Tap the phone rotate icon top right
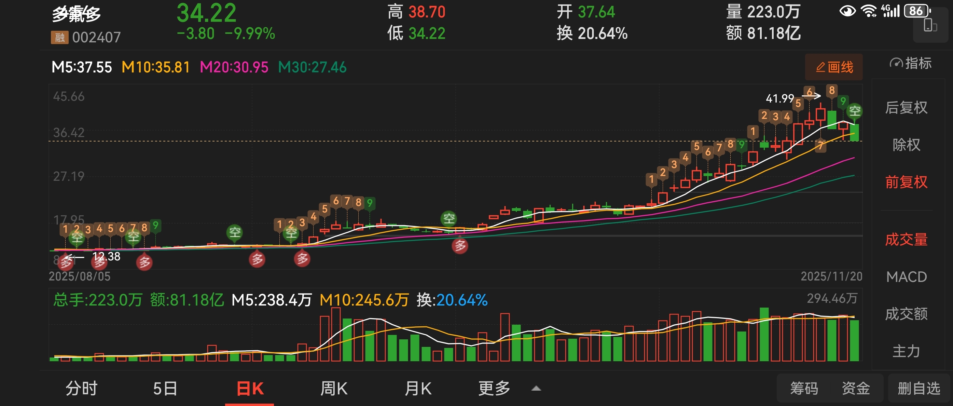 [930, 26]
